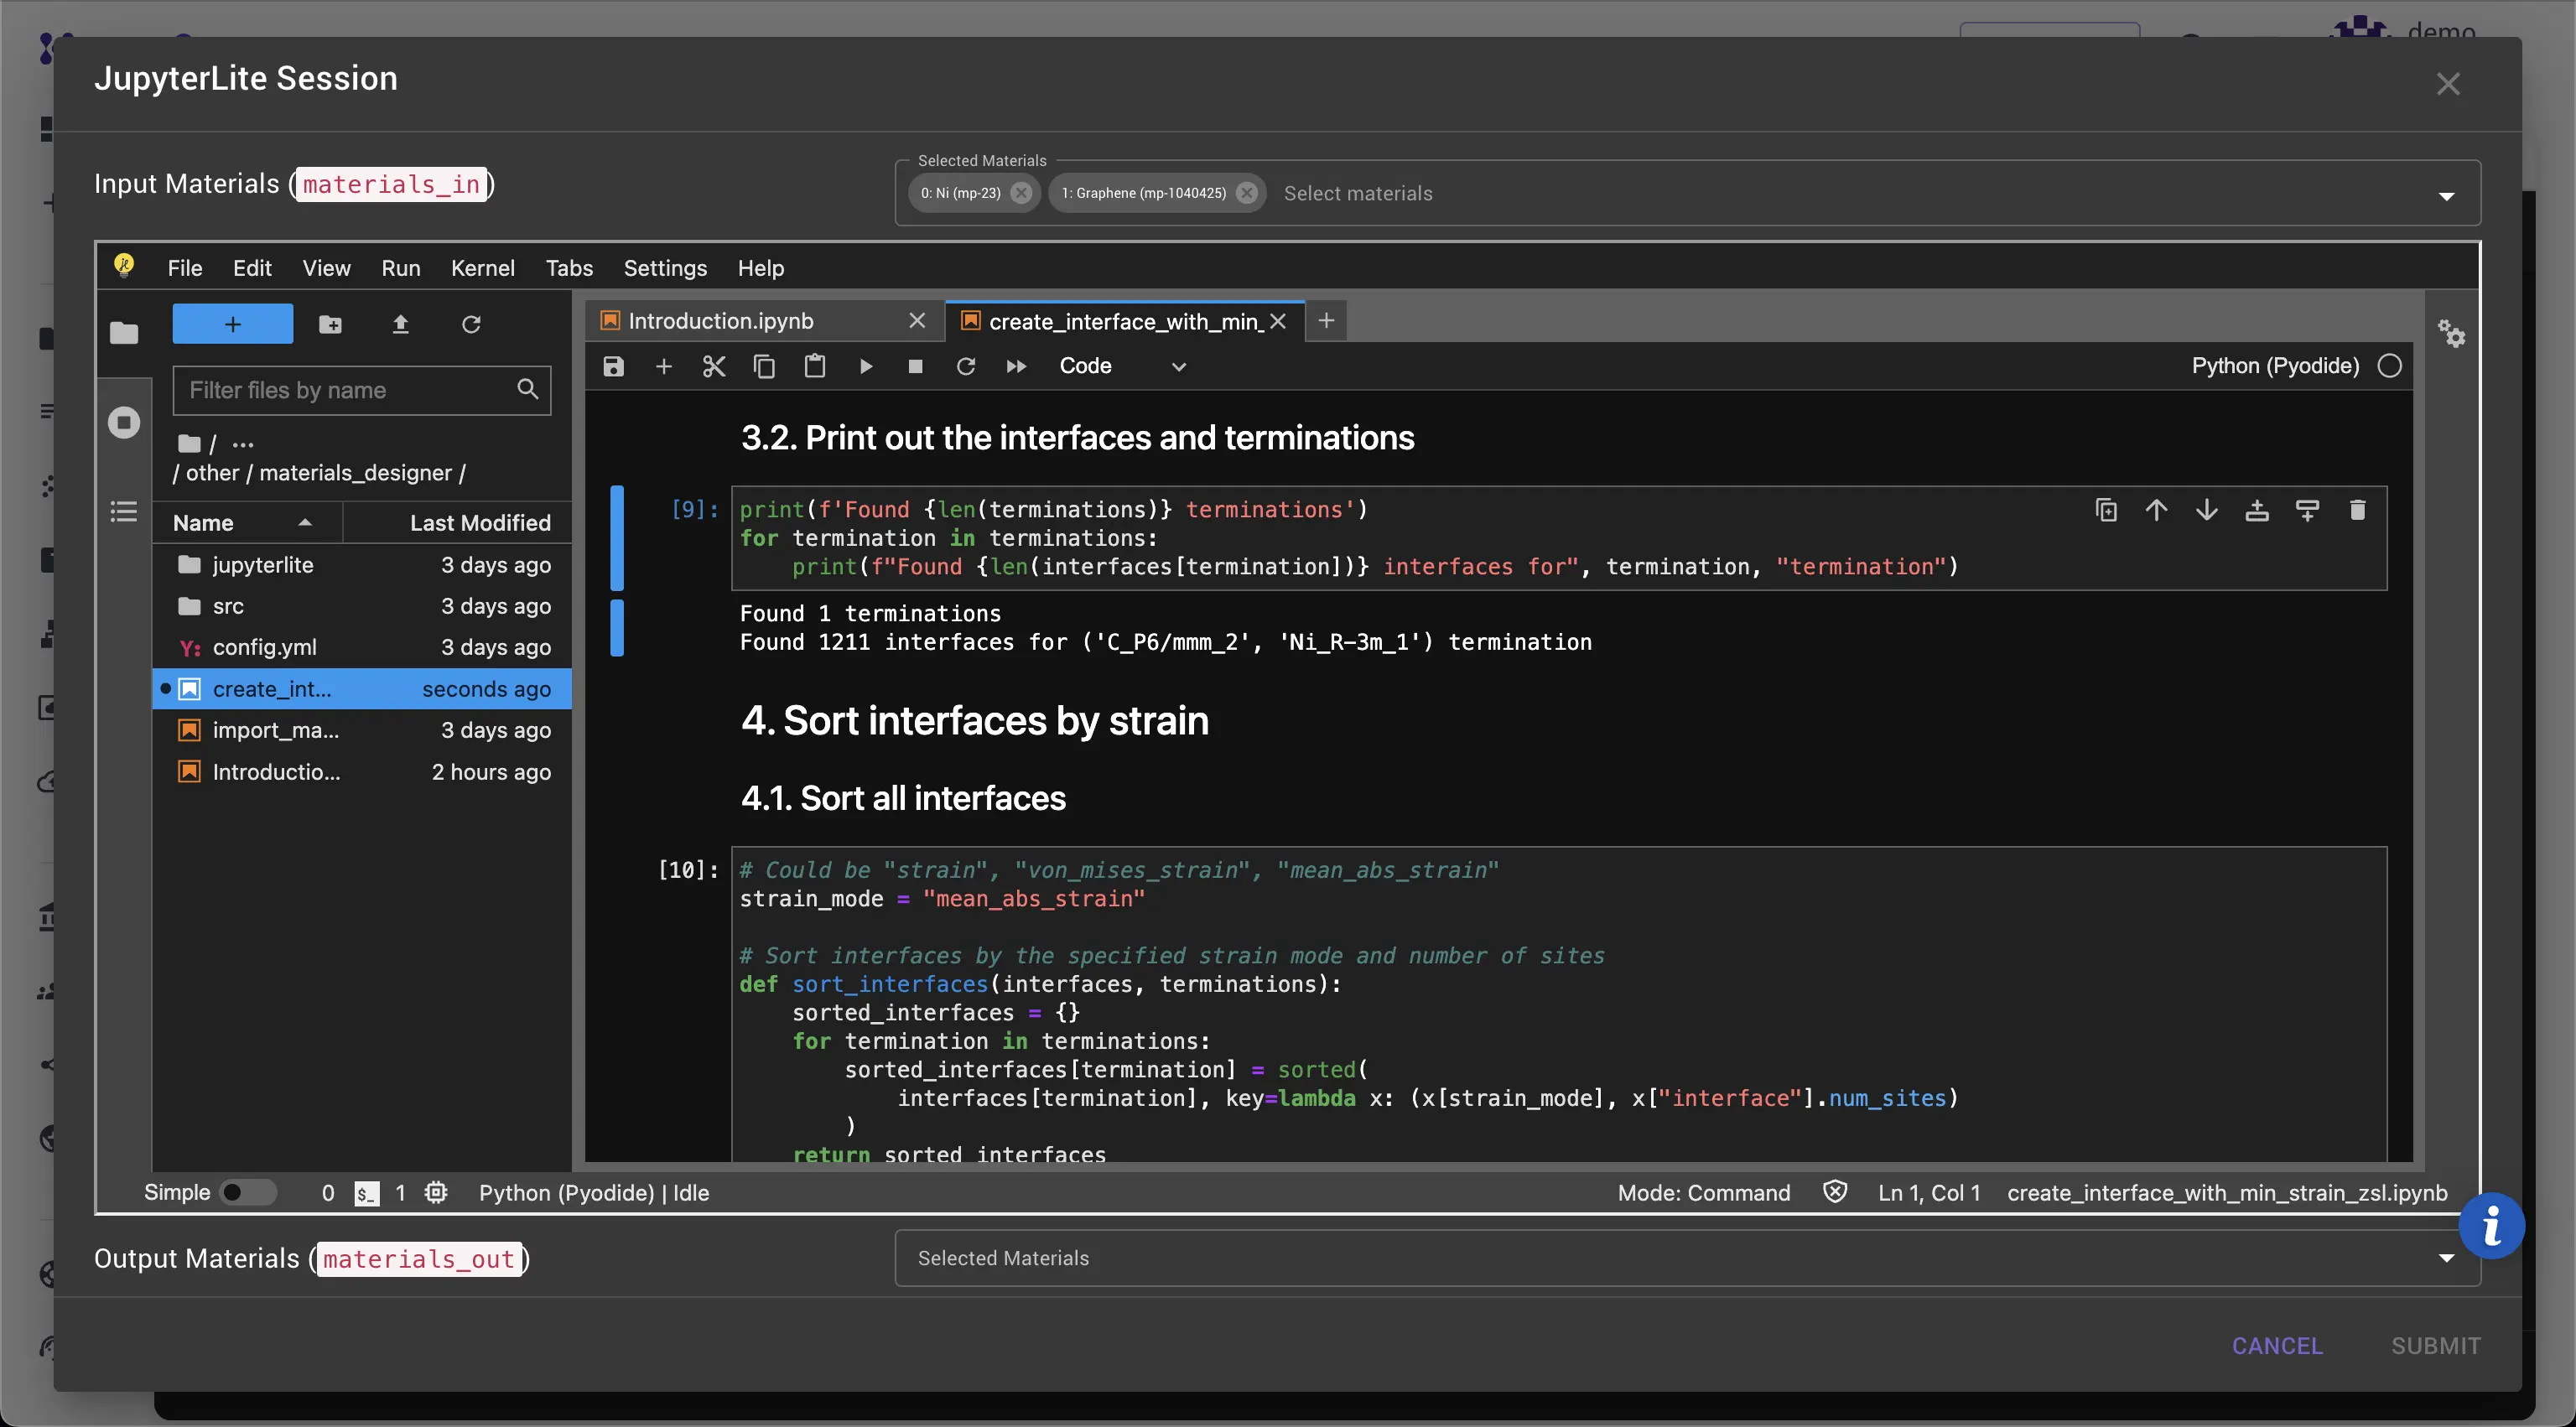This screenshot has height=1427, width=2576.
Task: Run the selected cell with play icon
Action: pyautogui.click(x=866, y=366)
